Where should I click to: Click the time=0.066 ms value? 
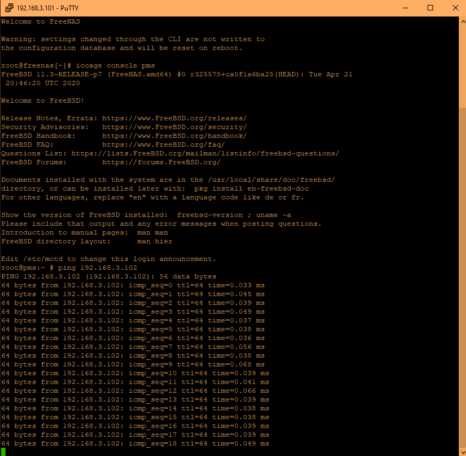(x=241, y=391)
